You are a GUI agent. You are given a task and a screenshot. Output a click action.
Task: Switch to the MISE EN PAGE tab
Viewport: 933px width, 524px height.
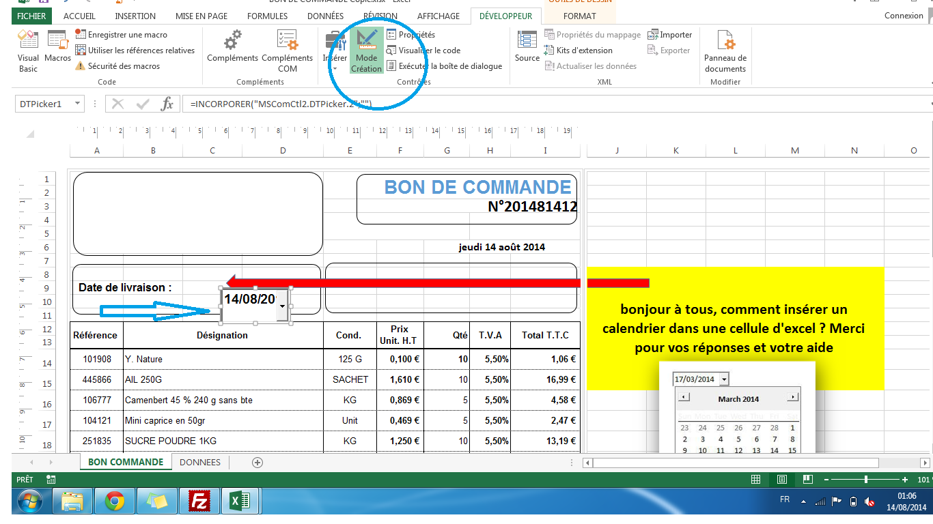click(x=201, y=16)
